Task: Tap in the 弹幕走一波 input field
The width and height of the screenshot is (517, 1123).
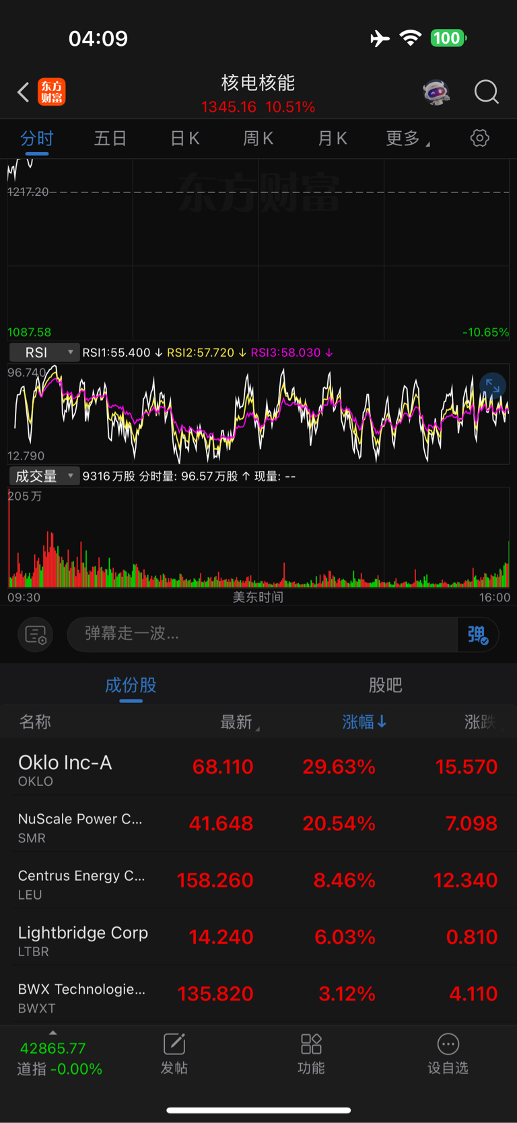Action: (x=263, y=634)
